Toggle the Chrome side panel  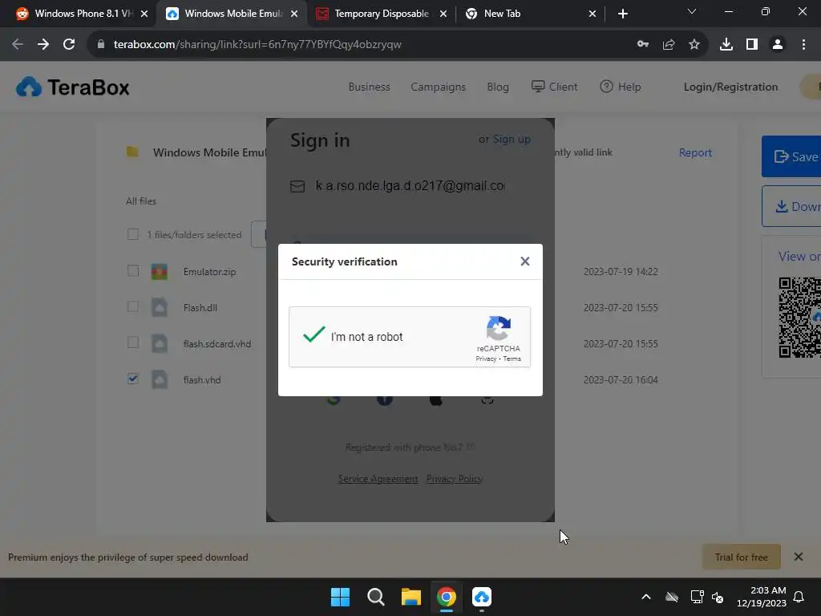click(752, 45)
